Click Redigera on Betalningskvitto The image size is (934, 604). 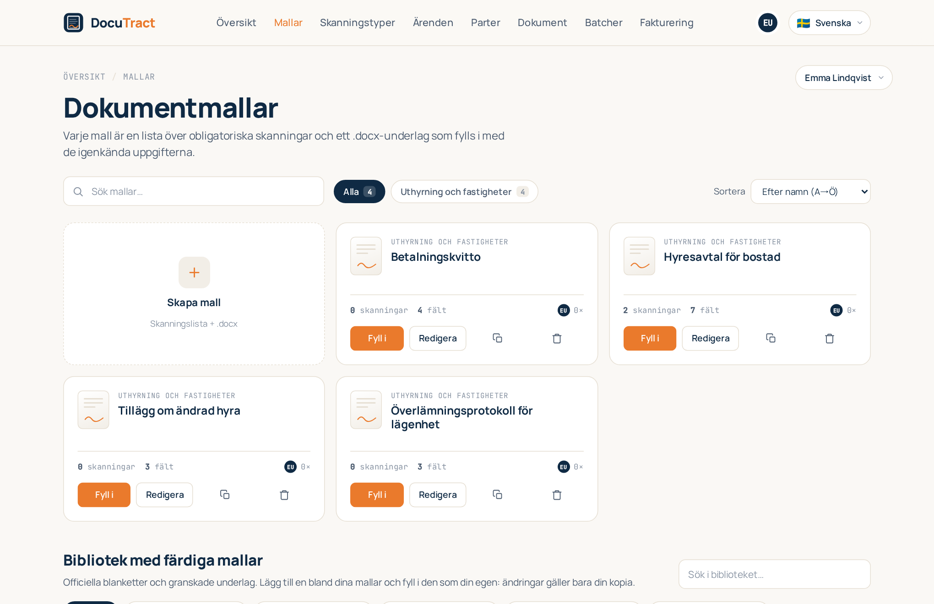(x=438, y=338)
